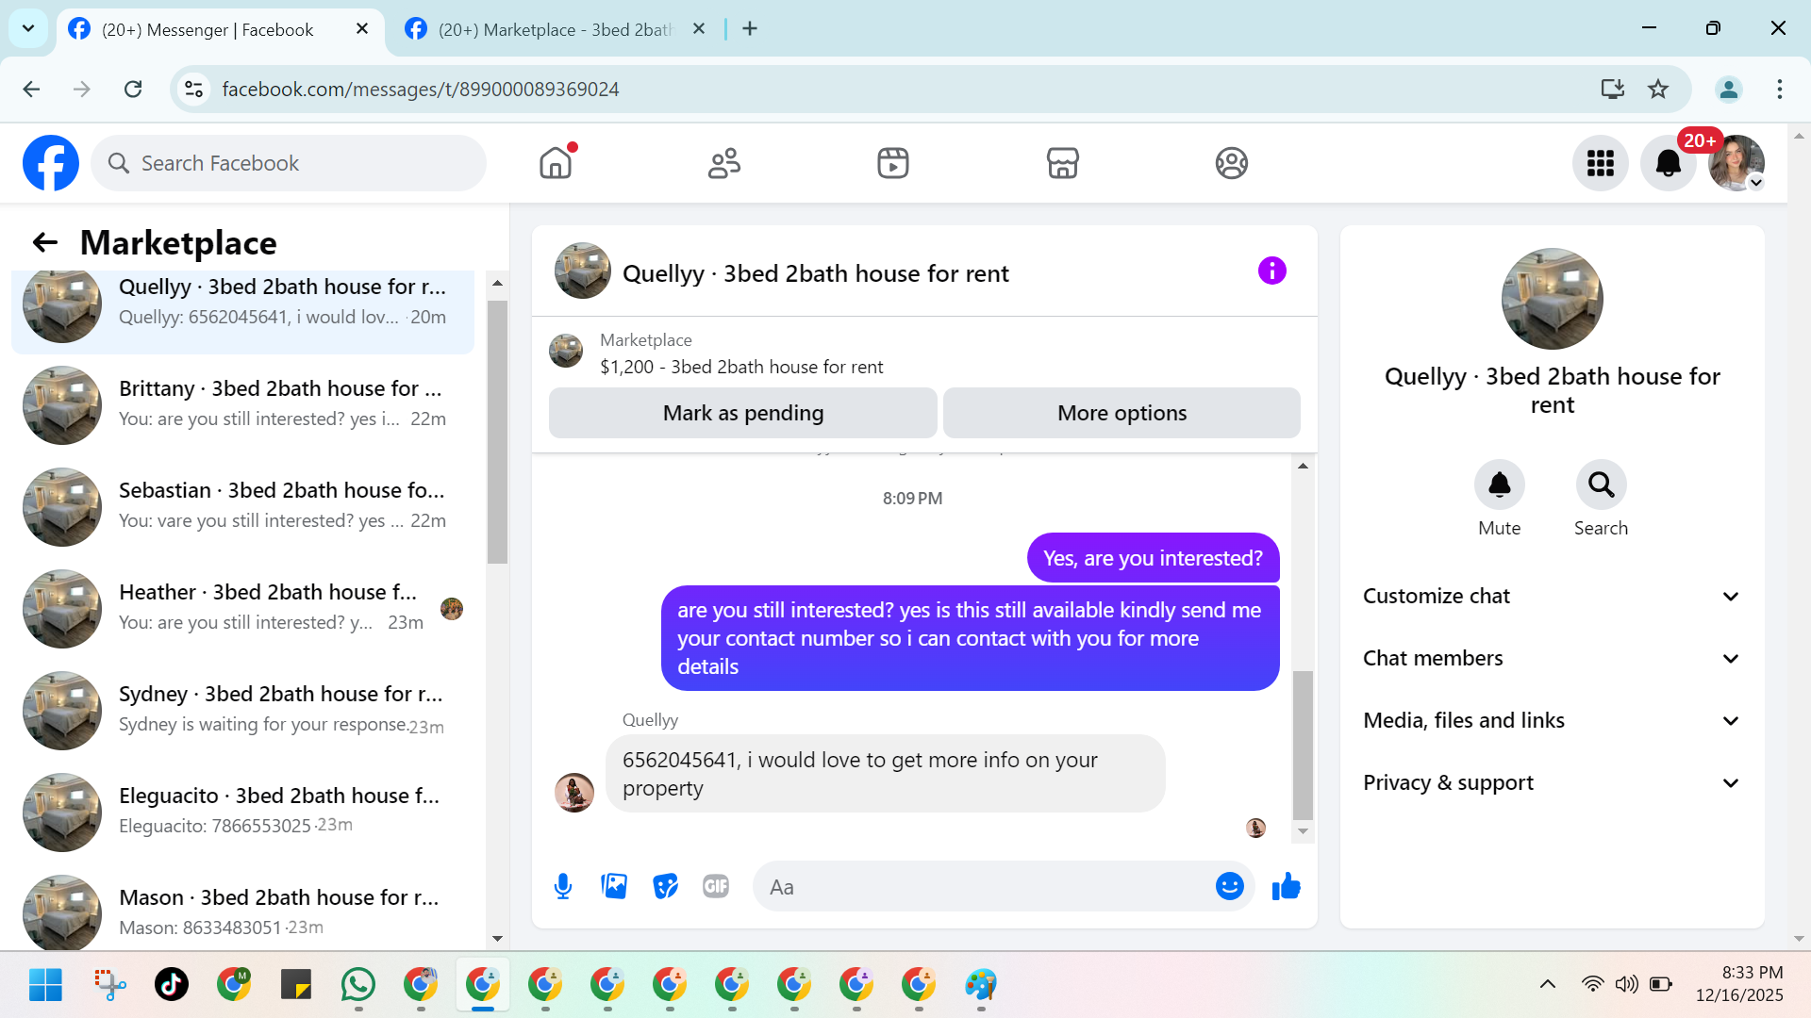Image resolution: width=1811 pixels, height=1018 pixels.
Task: Open the account profile picture menu
Action: click(x=1736, y=163)
